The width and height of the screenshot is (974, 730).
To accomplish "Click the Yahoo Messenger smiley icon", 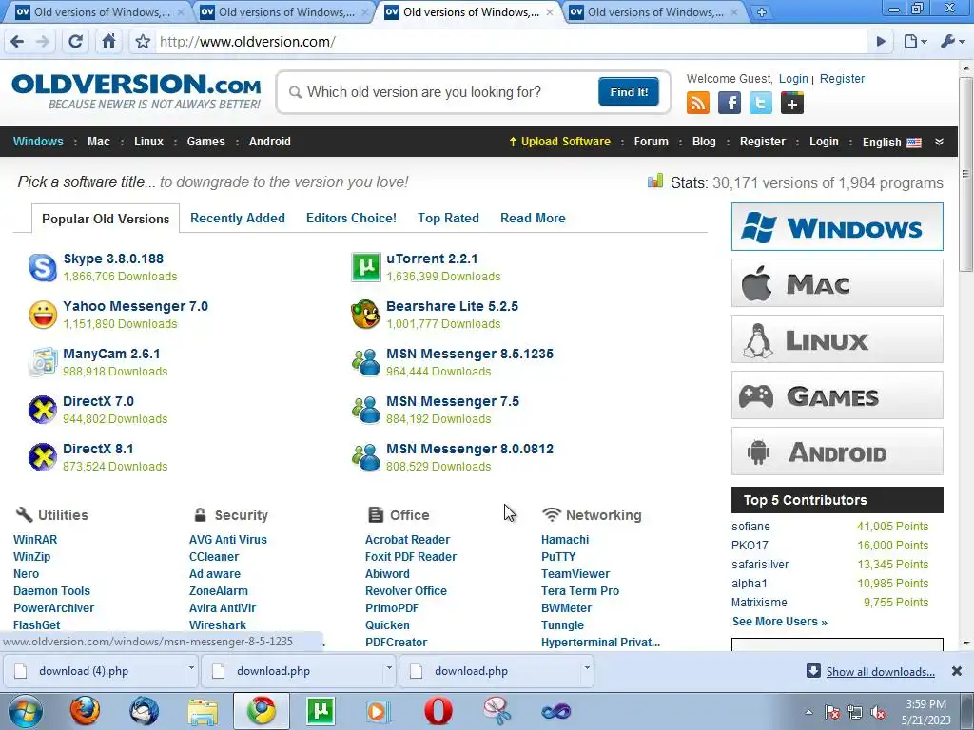I will tap(42, 315).
